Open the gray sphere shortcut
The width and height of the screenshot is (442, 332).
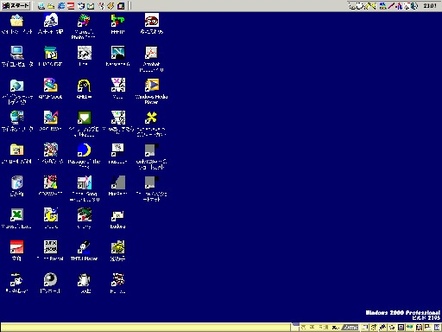[50, 280]
